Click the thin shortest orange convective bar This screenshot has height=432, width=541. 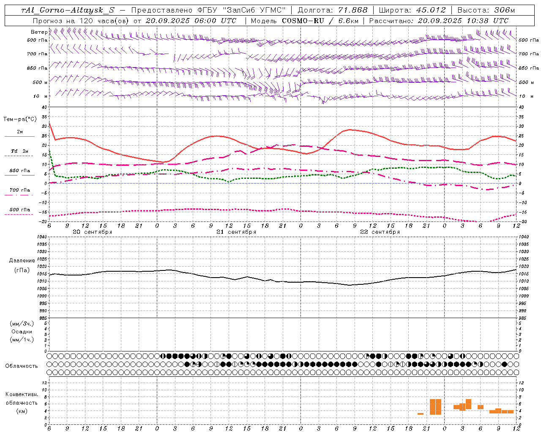(x=421, y=414)
